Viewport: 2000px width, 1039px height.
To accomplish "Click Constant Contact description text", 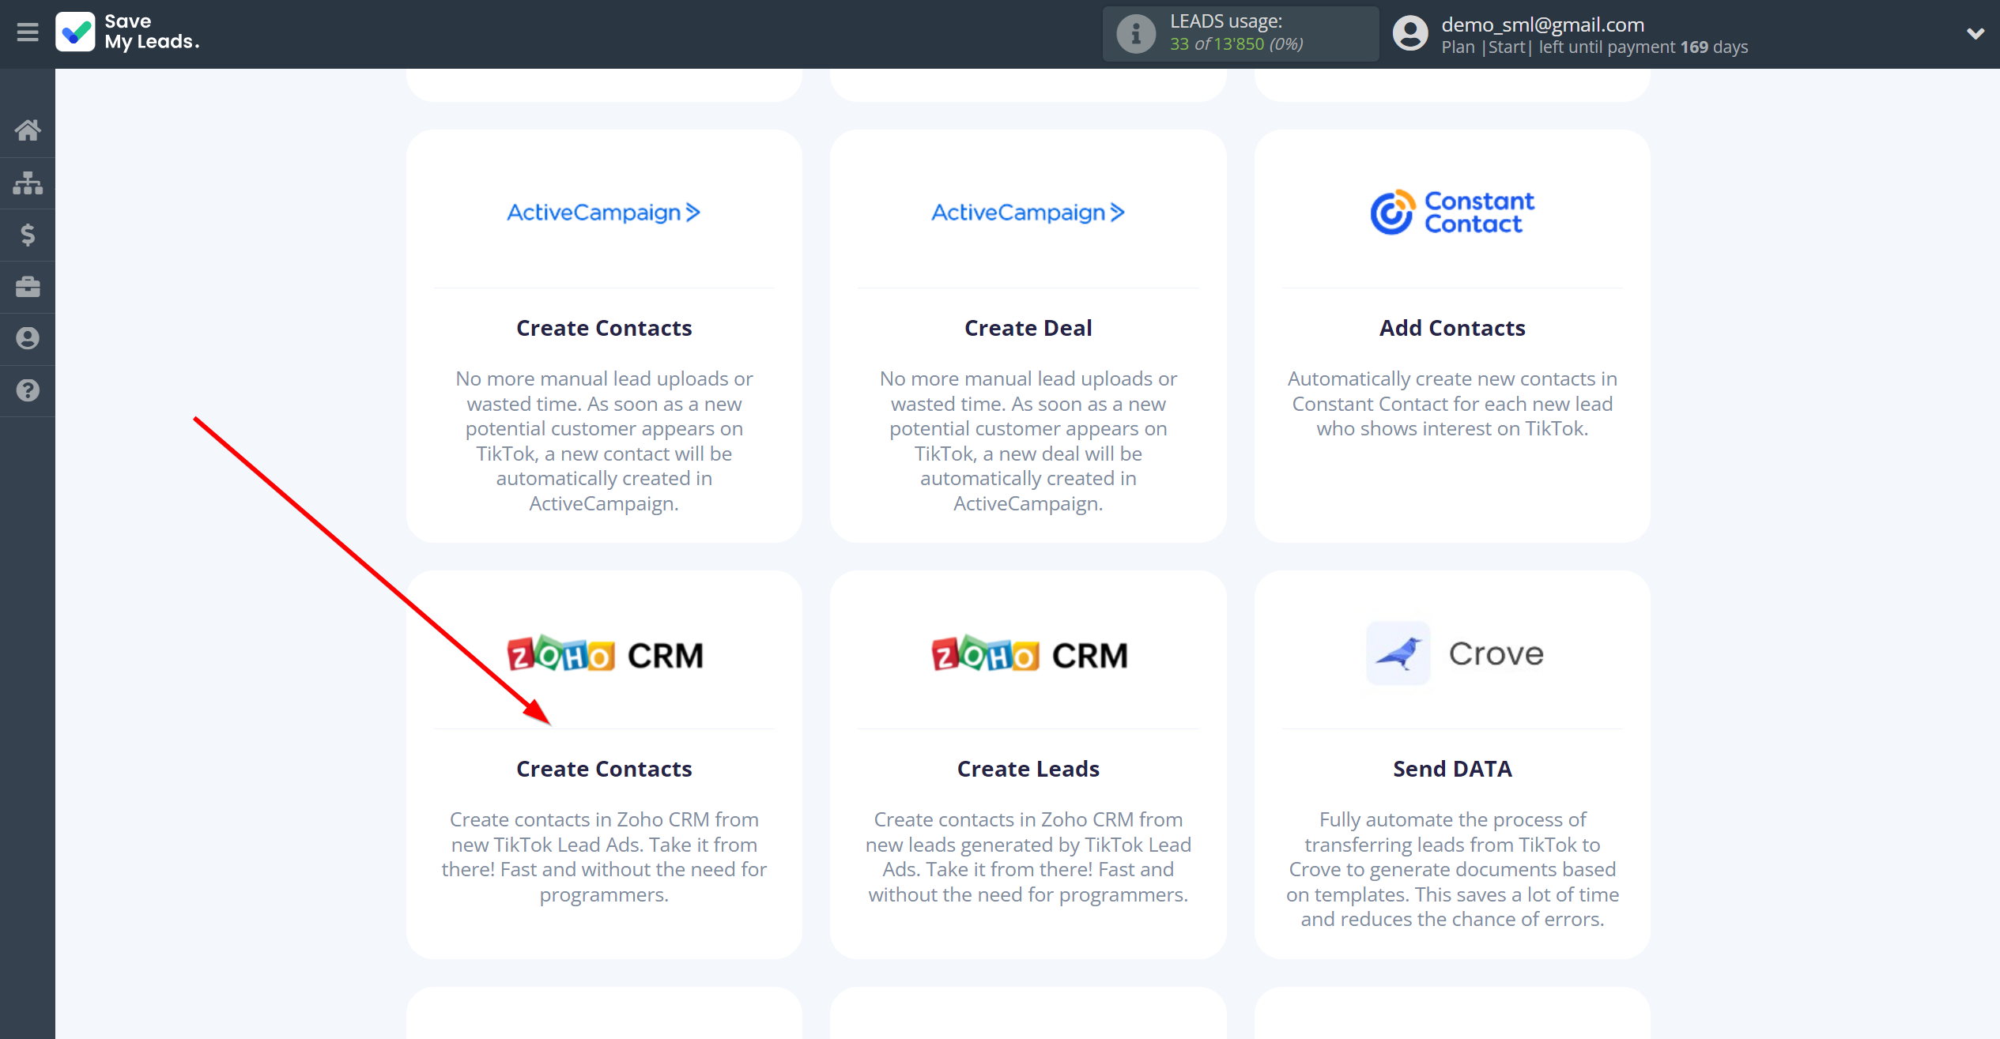I will pos(1452,404).
